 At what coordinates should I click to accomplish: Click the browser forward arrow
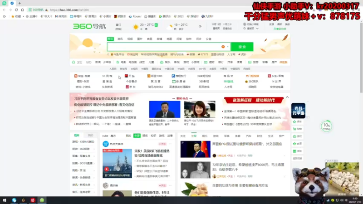coord(10,10)
